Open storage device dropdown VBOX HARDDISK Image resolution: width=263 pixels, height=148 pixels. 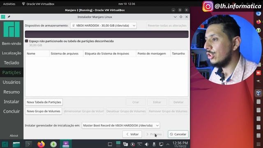point(103,25)
